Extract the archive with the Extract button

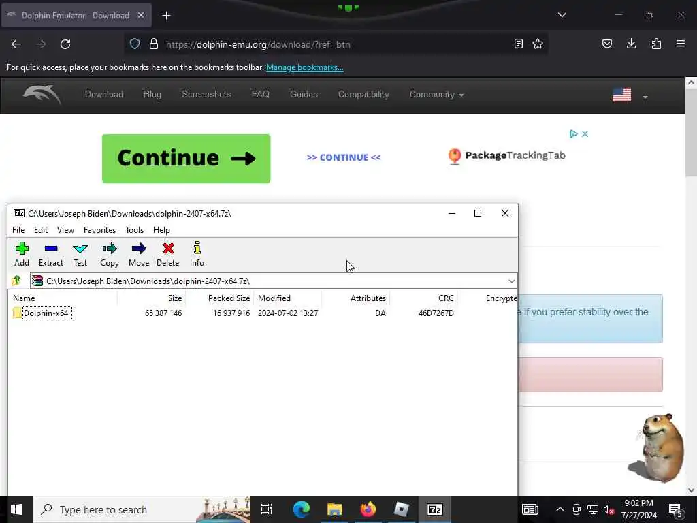(50, 254)
